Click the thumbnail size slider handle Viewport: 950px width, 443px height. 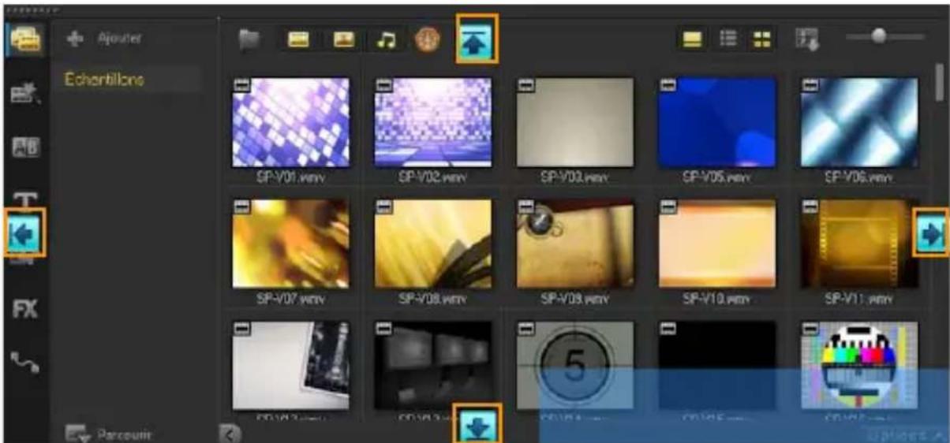(x=878, y=35)
